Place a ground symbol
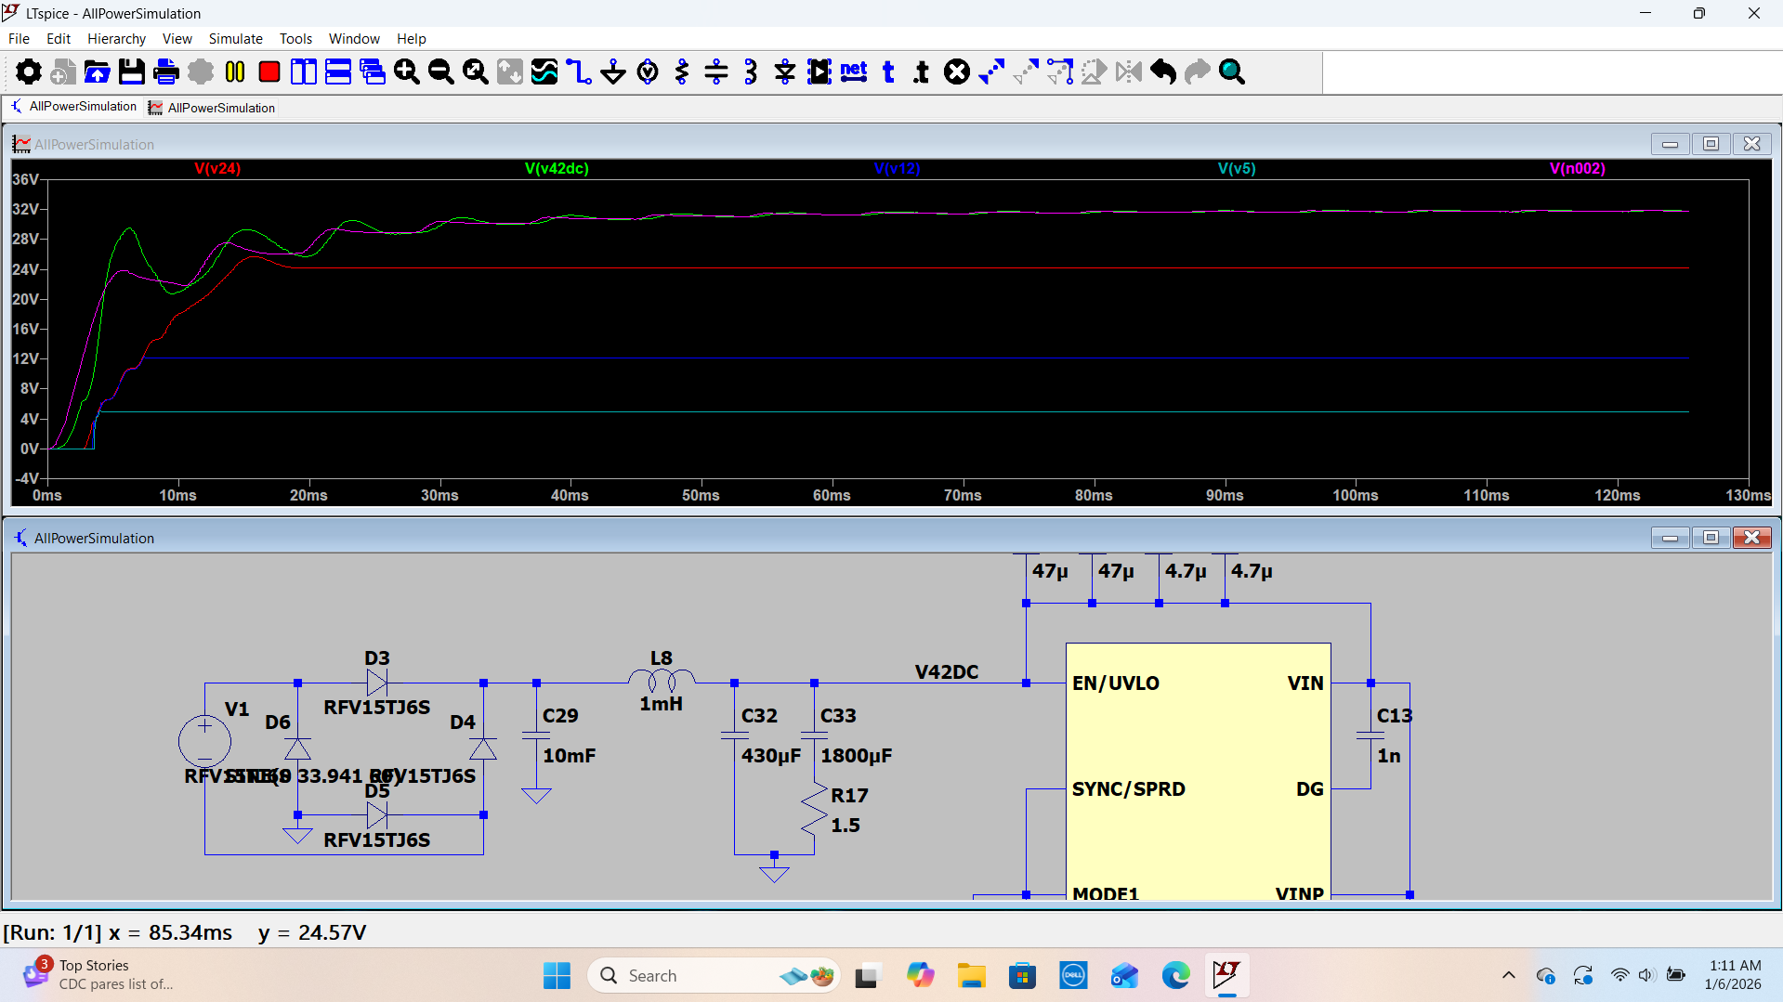The width and height of the screenshot is (1783, 1002). 612,72
